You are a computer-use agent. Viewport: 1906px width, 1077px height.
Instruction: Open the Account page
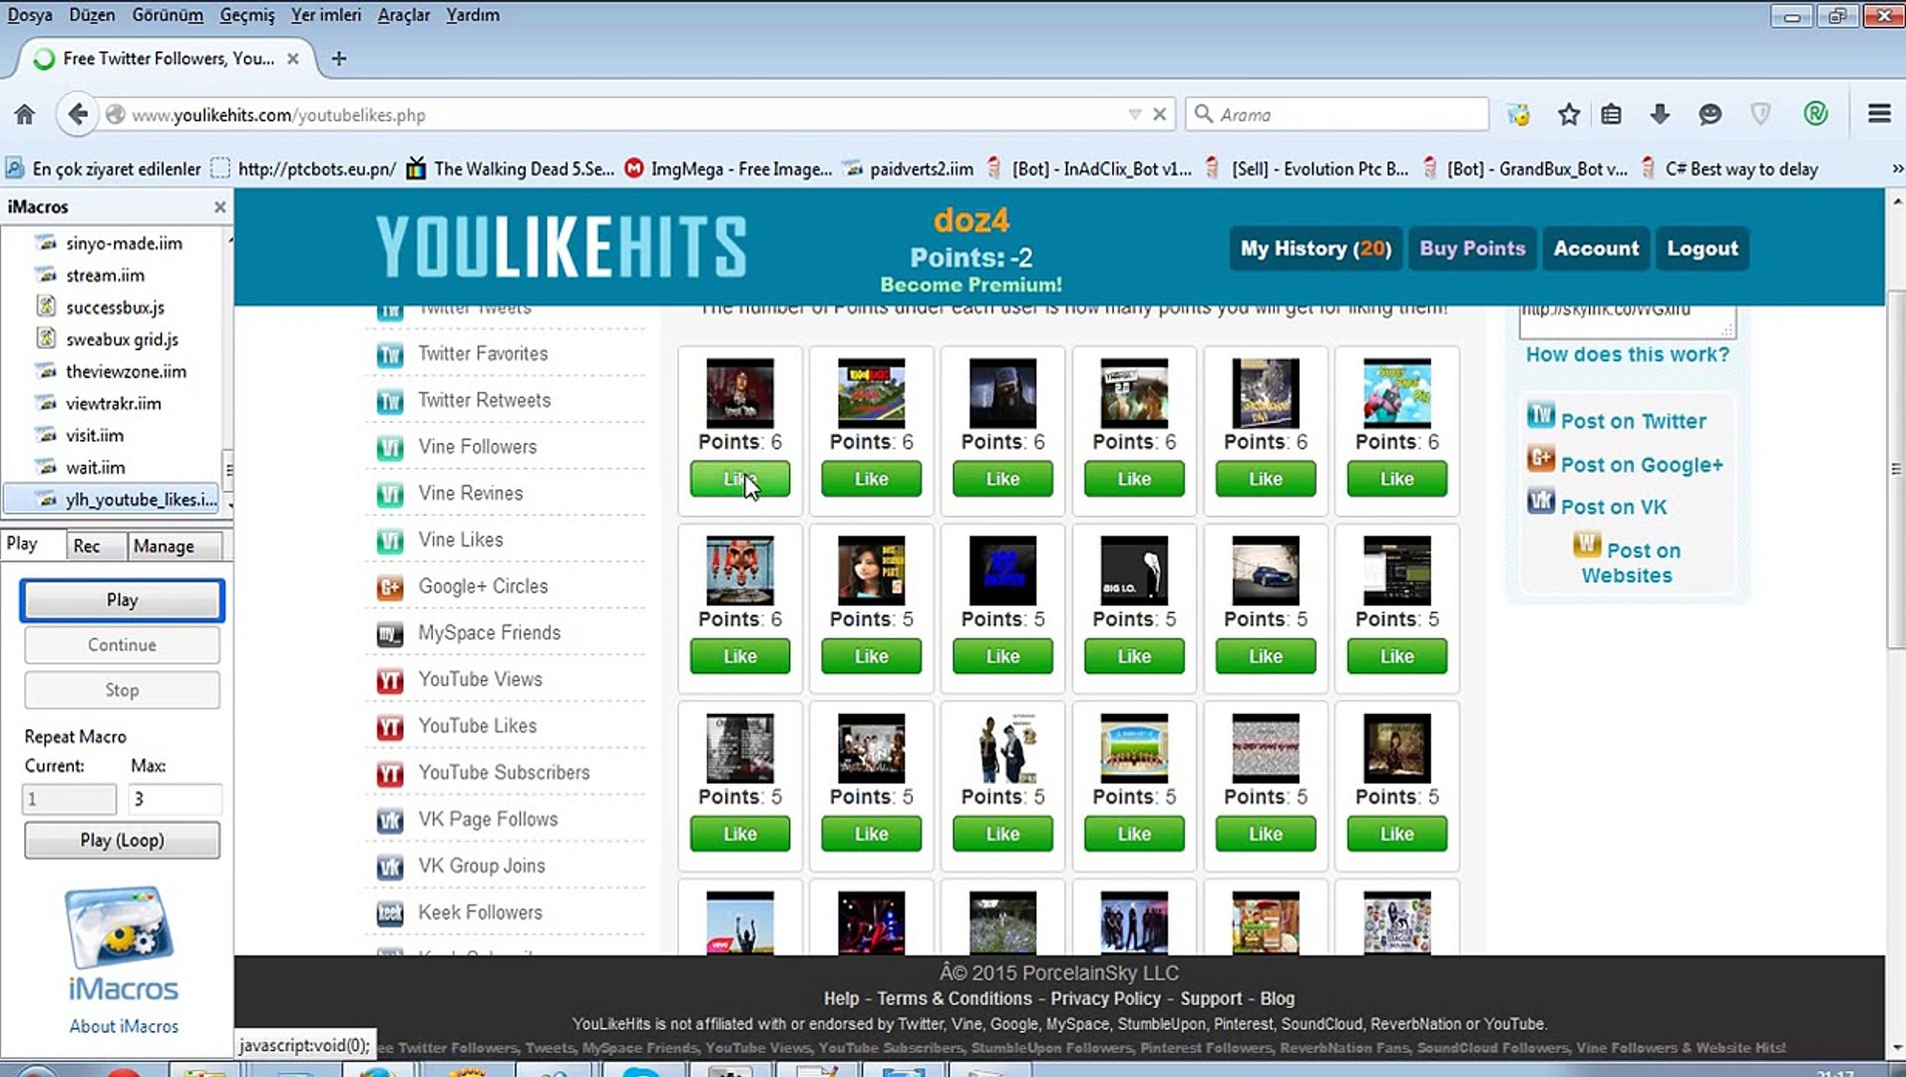[1596, 249]
